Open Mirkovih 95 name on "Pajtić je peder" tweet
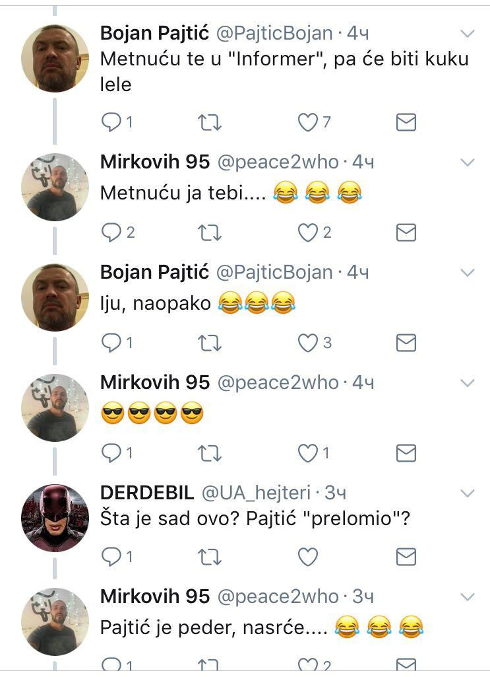Image resolution: width=490 pixels, height=677 pixels. (154, 596)
